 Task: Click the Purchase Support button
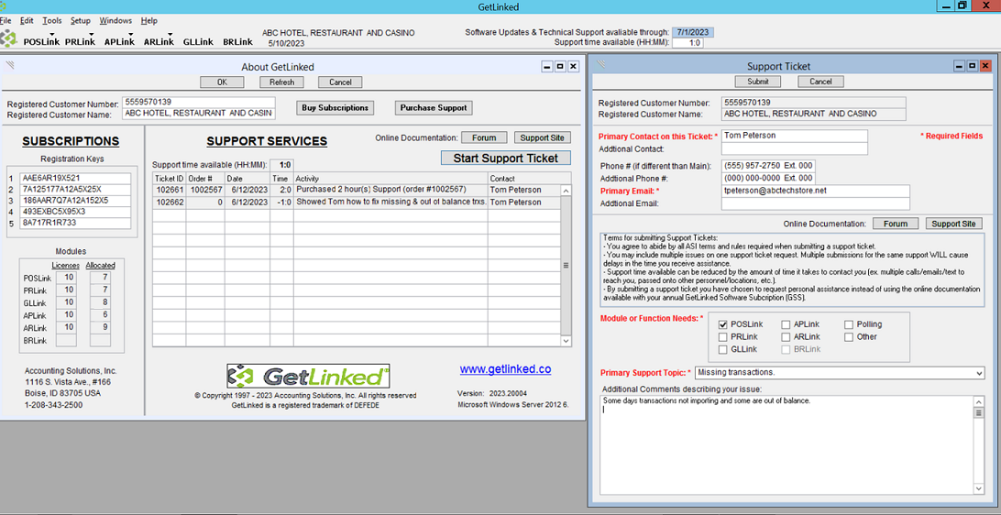[x=434, y=108]
